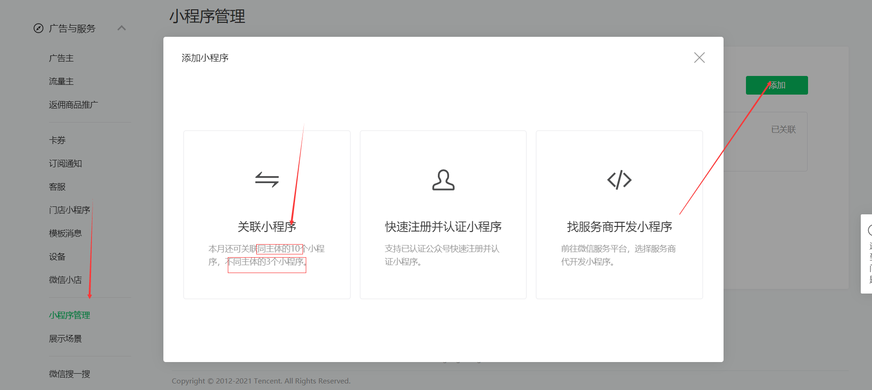The width and height of the screenshot is (872, 390).
Task: Open 流量主 in the sidebar
Action: (x=61, y=82)
